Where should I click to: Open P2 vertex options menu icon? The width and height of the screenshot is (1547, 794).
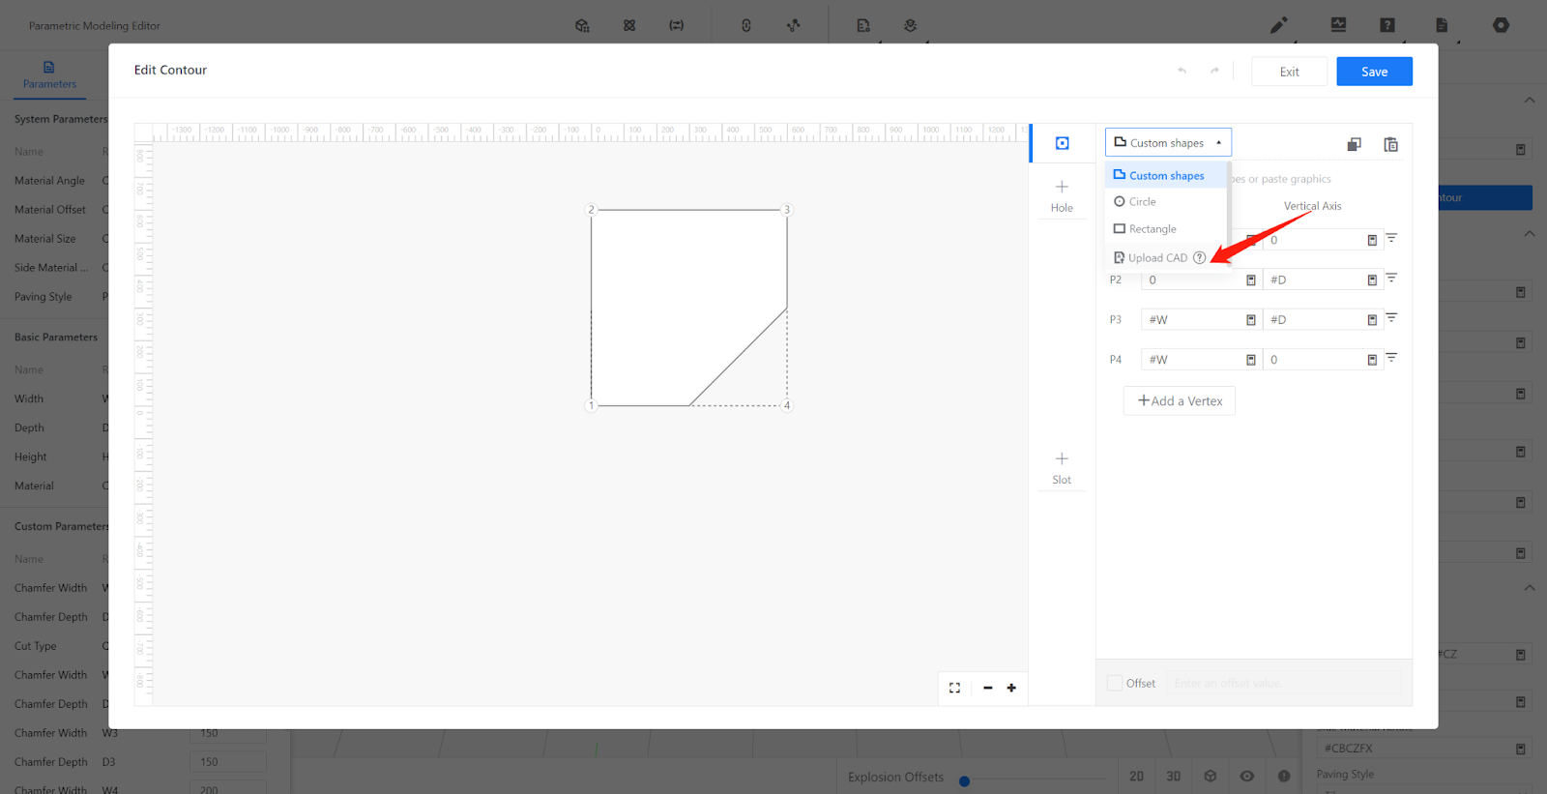tap(1391, 279)
